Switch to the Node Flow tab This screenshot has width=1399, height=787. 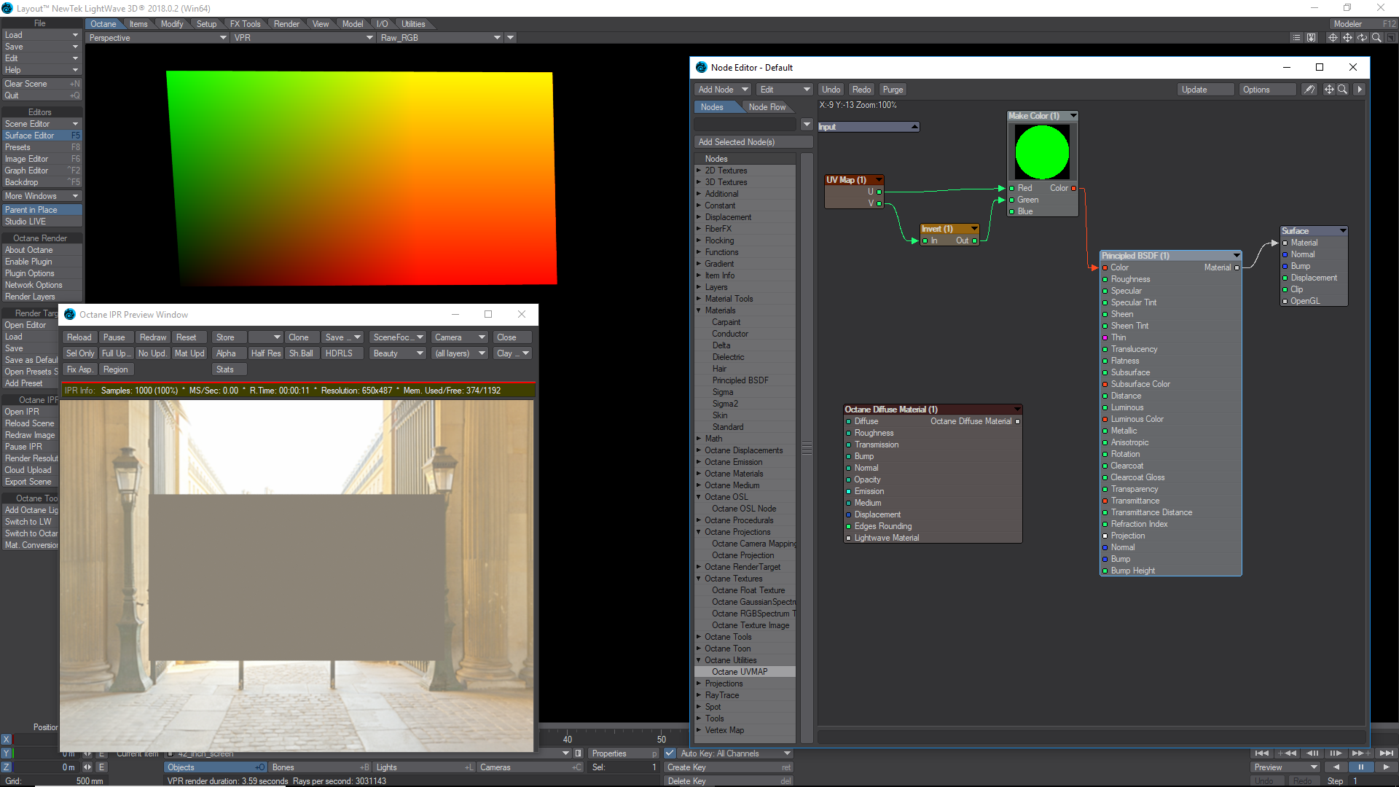(767, 107)
